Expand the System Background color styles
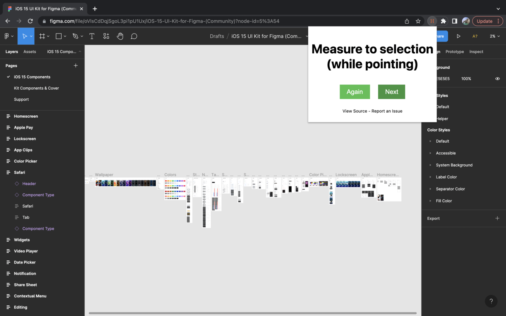 [430, 165]
